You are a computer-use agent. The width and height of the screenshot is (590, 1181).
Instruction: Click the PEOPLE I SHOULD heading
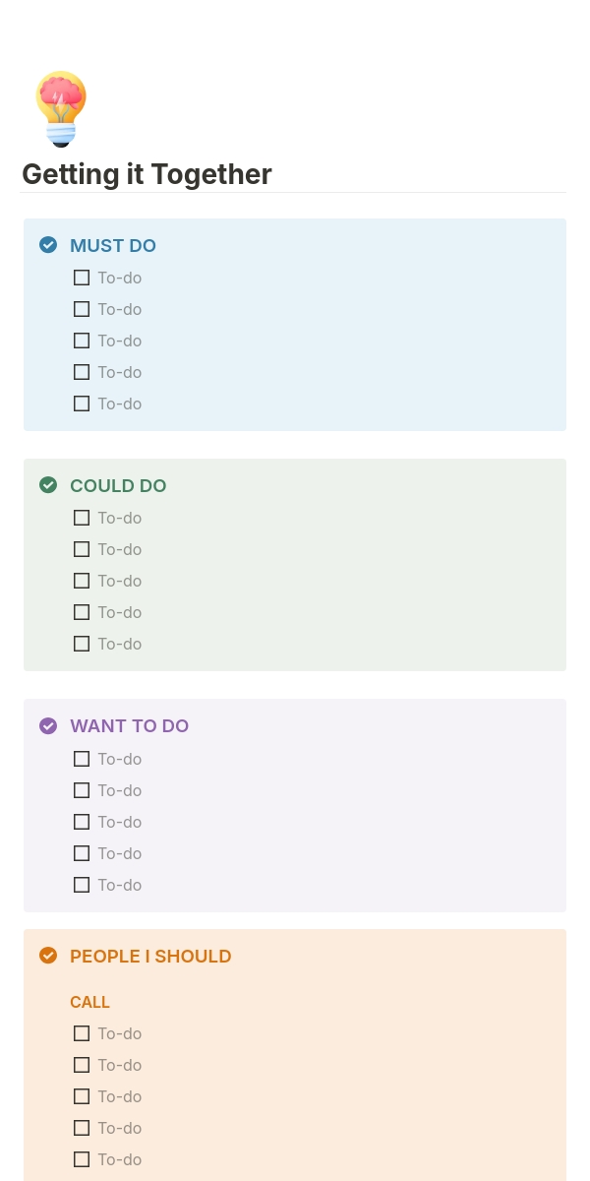[150, 957]
